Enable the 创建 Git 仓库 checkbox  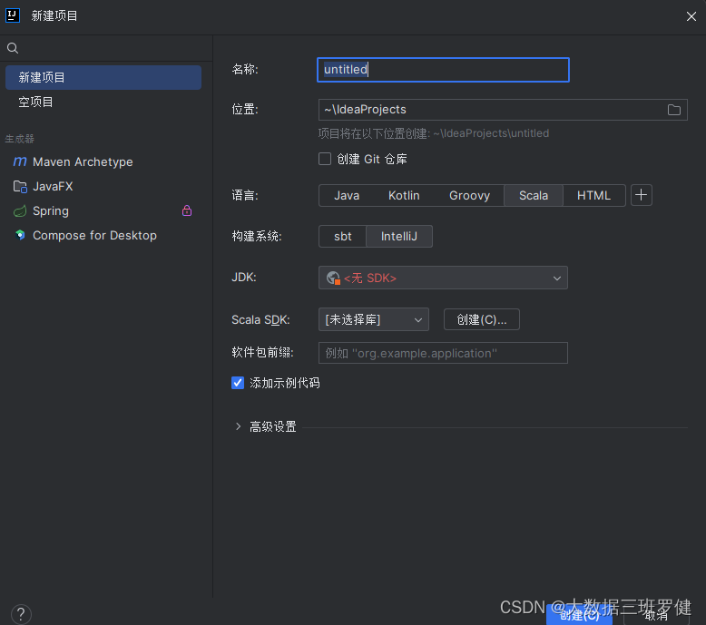325,159
